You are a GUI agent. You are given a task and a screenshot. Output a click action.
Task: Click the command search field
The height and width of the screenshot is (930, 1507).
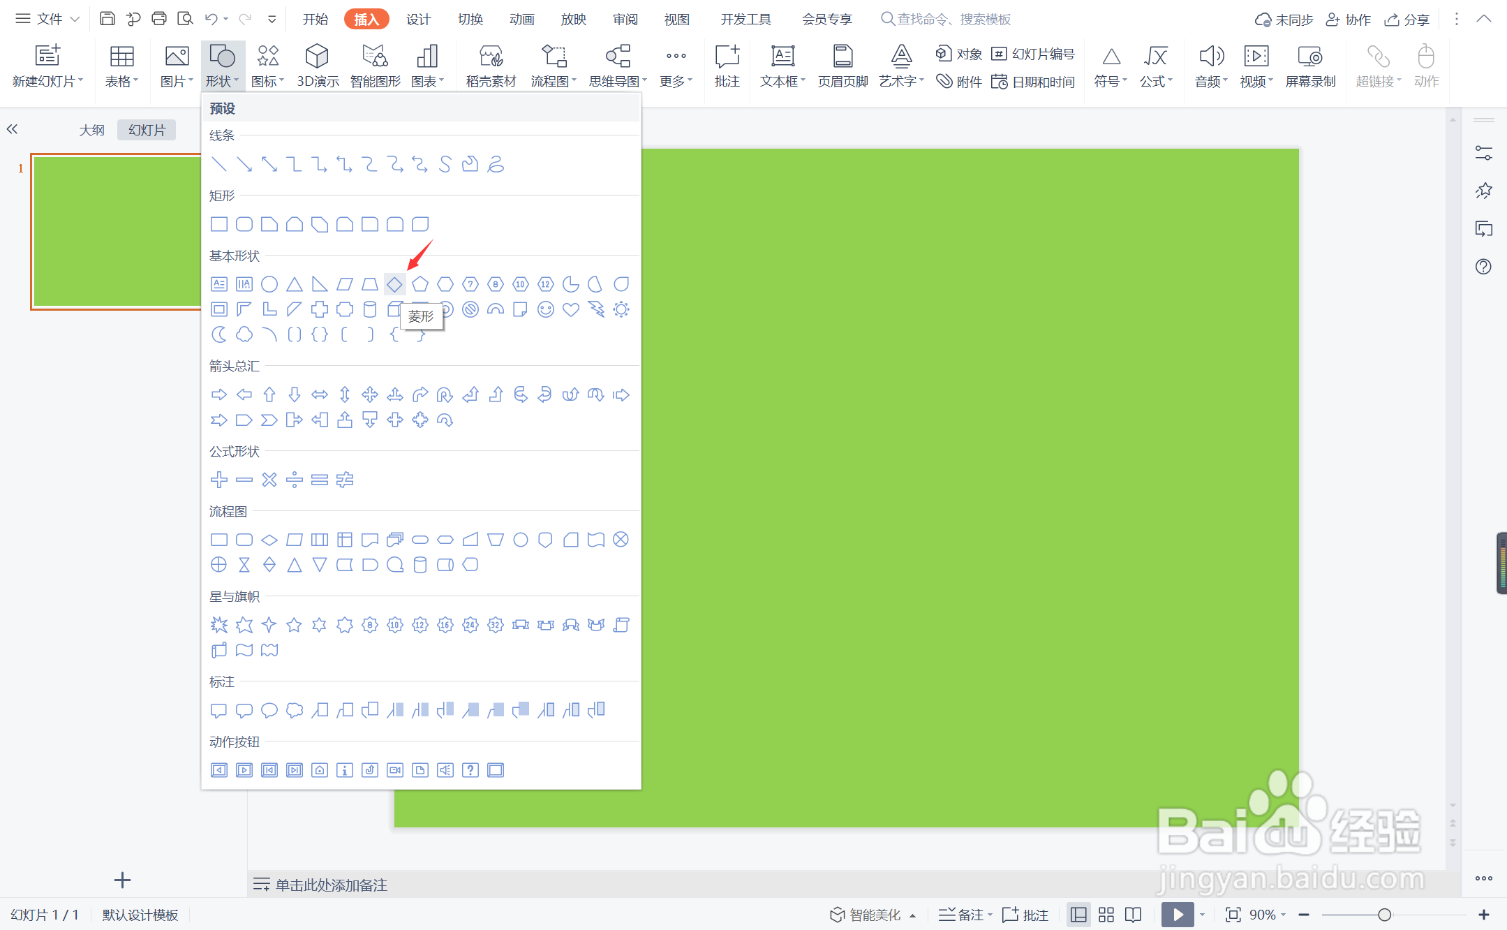click(x=946, y=19)
